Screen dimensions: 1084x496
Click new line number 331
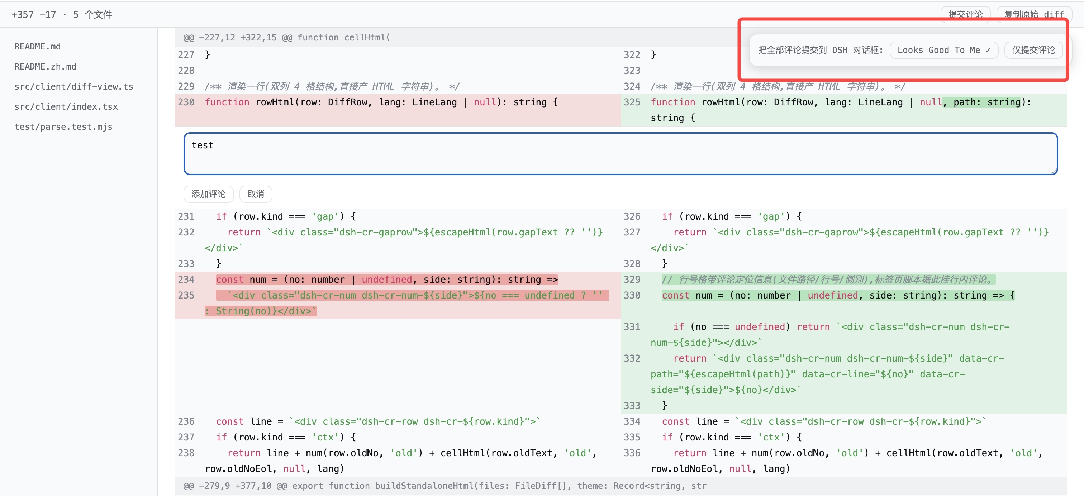pos(632,327)
